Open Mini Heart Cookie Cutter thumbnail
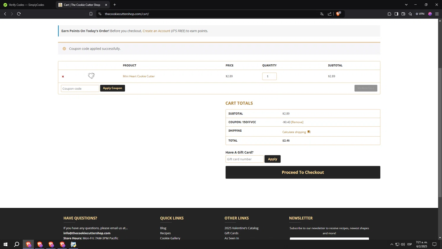This screenshot has height=249, width=442. tap(91, 76)
